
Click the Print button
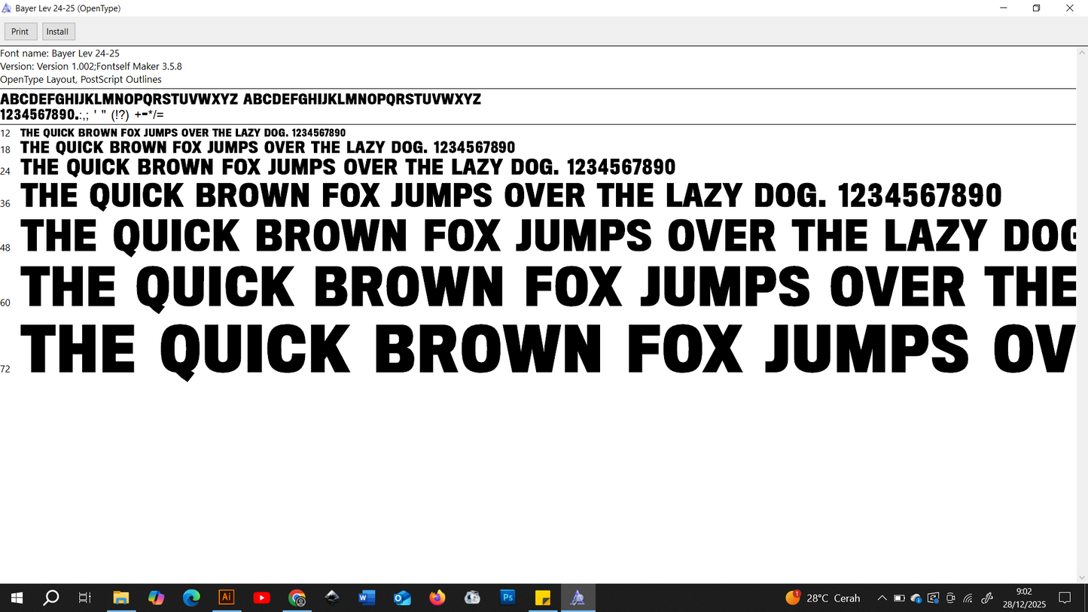point(20,31)
